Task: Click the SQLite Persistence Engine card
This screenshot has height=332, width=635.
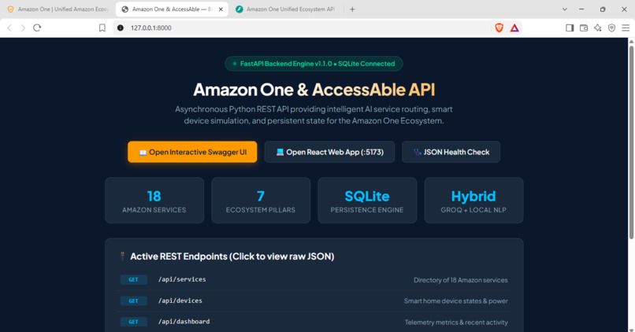Action: [x=367, y=201]
